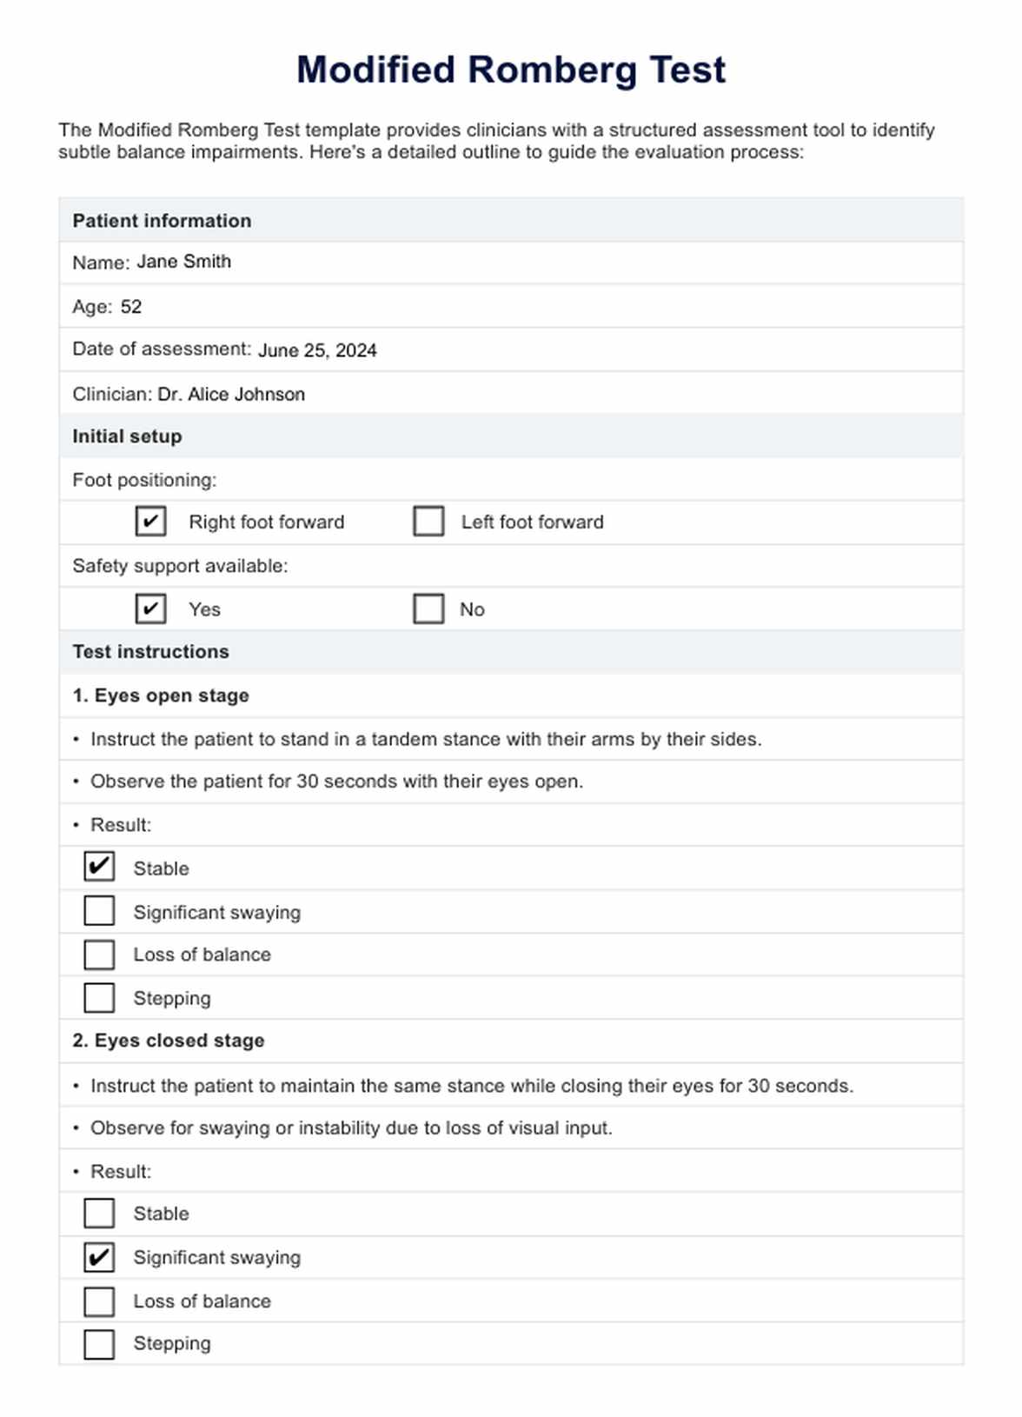Click the Patient information section header
This screenshot has width=1022, height=1417.
[162, 221]
